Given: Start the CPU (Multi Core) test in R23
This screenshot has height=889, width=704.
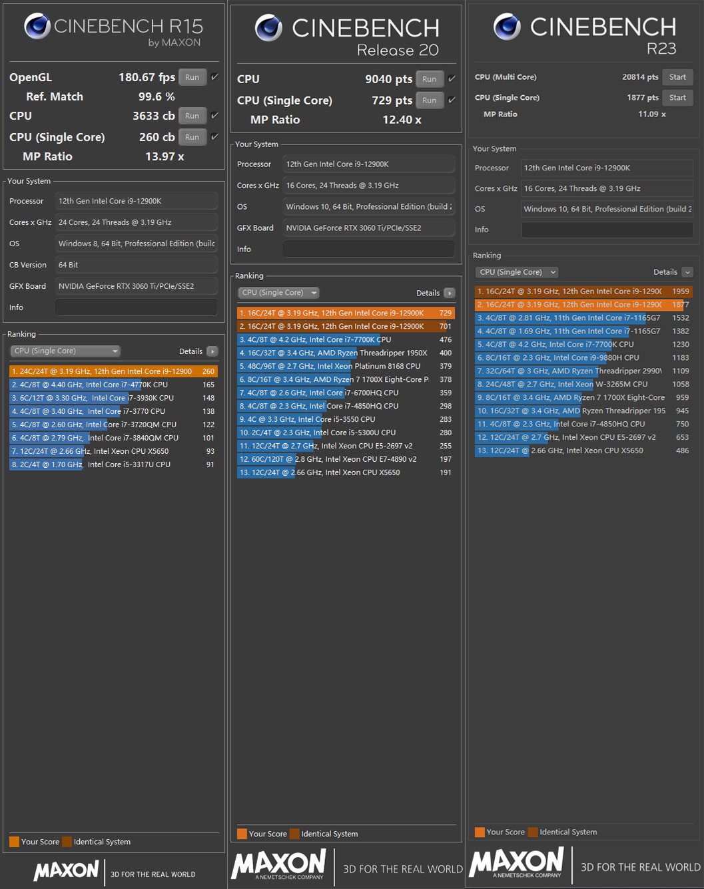Looking at the screenshot, I should [x=677, y=77].
